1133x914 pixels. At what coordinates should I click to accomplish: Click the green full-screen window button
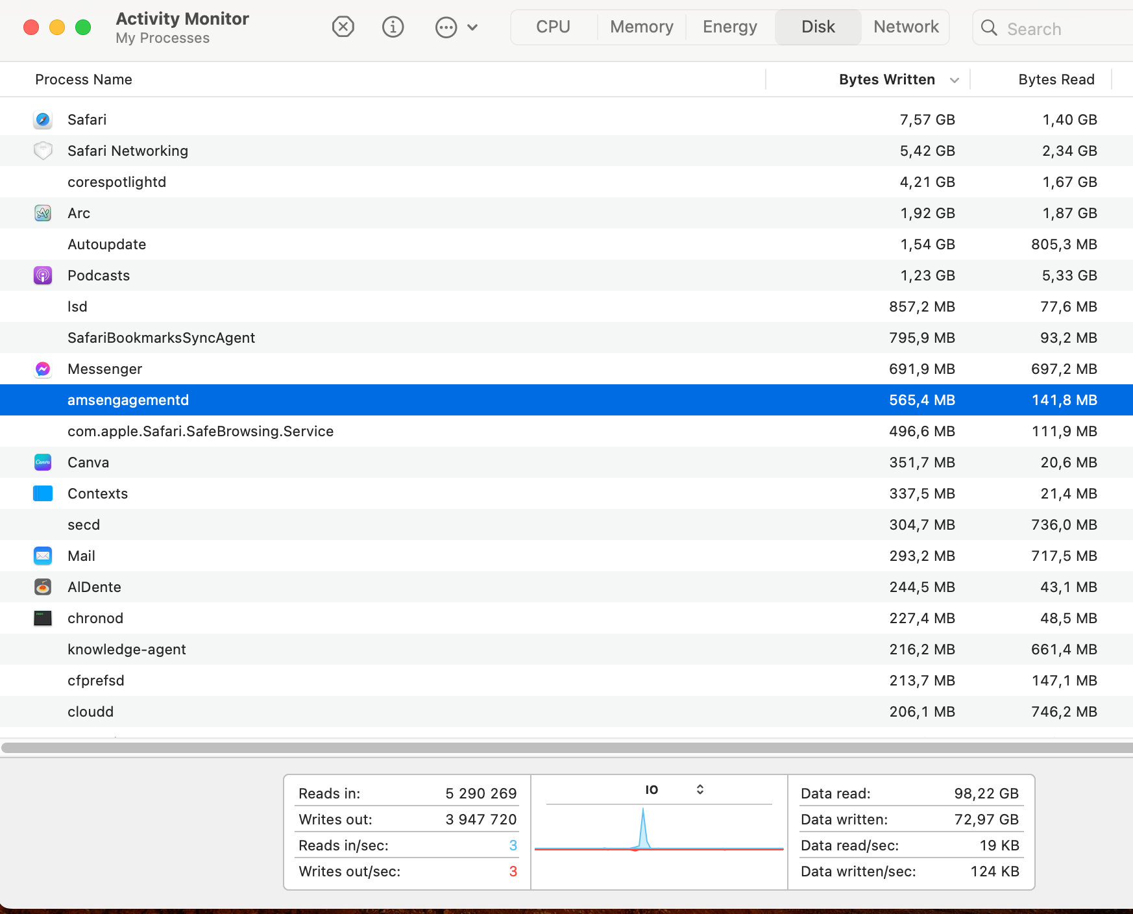[x=83, y=27]
